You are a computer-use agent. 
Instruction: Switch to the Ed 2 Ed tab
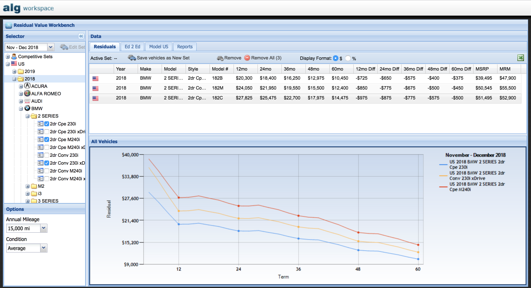[x=132, y=47]
